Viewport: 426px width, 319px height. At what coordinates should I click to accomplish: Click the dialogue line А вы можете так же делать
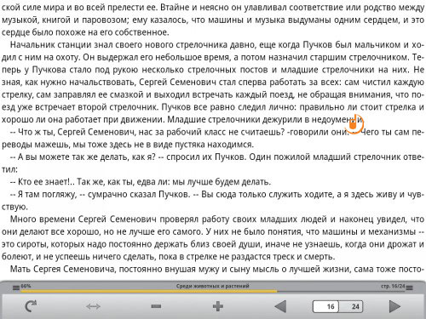tap(213, 162)
